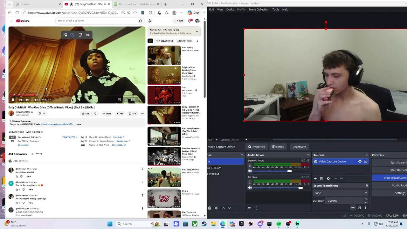Viewport: 407px width, 229px height.
Task: Focus the YouTube search box
Action: click(x=97, y=21)
